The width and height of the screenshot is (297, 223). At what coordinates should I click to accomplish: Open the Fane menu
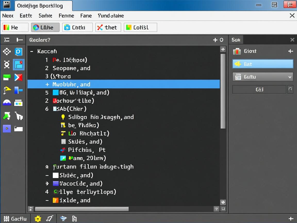pyautogui.click(x=86, y=16)
